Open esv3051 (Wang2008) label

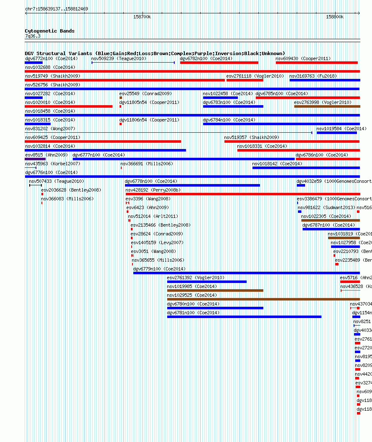tap(153, 251)
